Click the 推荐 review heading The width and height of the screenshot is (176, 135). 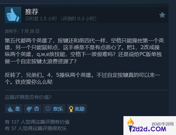[x=32, y=11]
